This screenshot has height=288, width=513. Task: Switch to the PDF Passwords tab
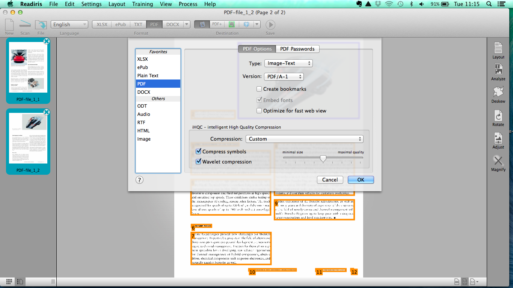[297, 49]
